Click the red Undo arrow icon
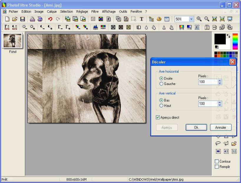Screen dimensions: 241x183 (50, 19)
